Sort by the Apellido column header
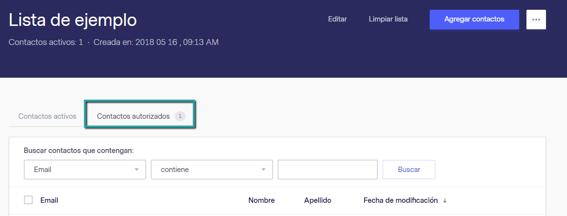This screenshot has height=216, width=567. [317, 200]
